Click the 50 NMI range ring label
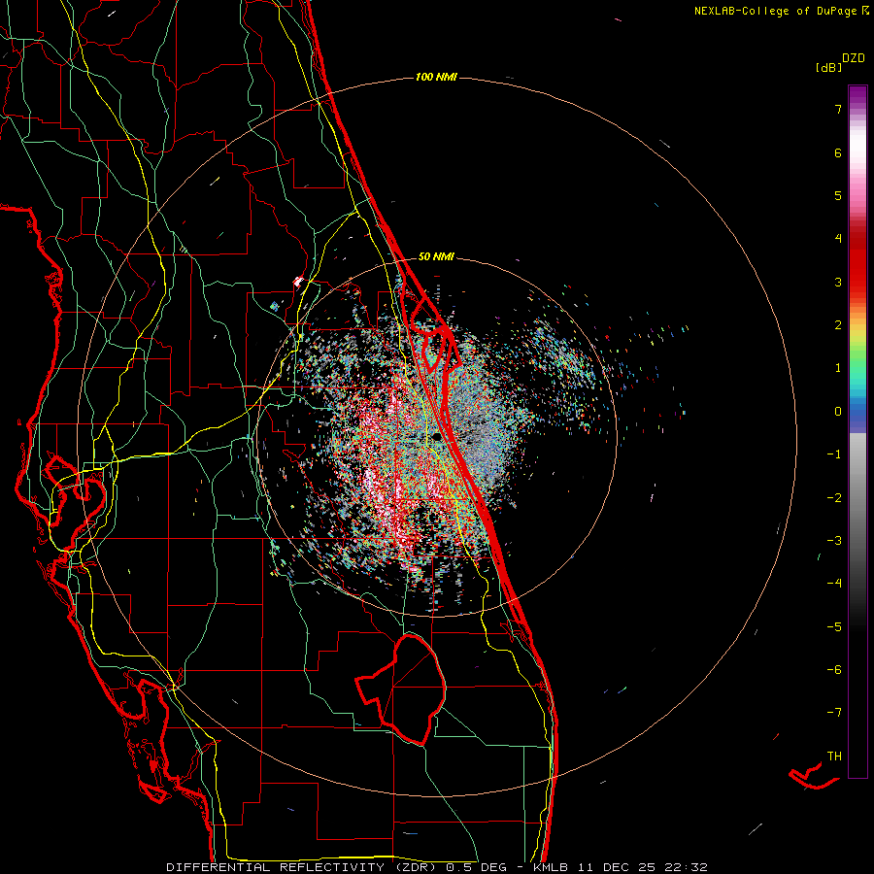Screen dimensions: 874x874 click(436, 256)
